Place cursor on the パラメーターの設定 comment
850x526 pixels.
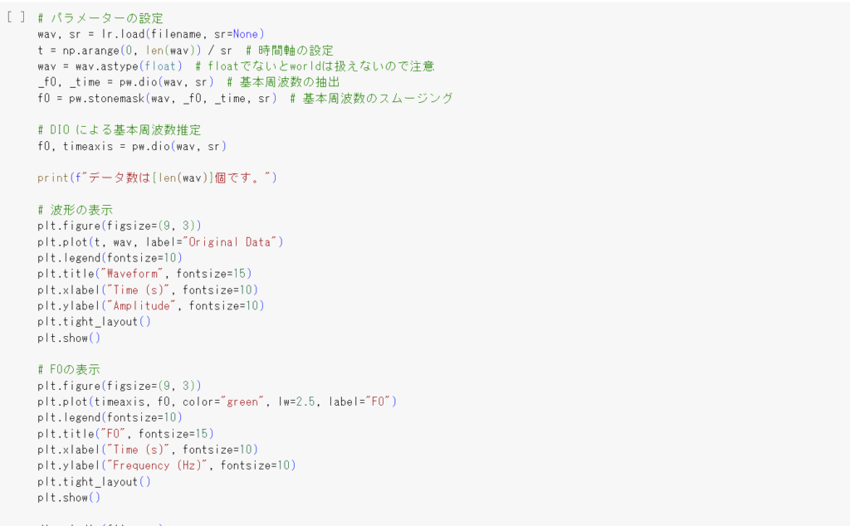(x=100, y=18)
